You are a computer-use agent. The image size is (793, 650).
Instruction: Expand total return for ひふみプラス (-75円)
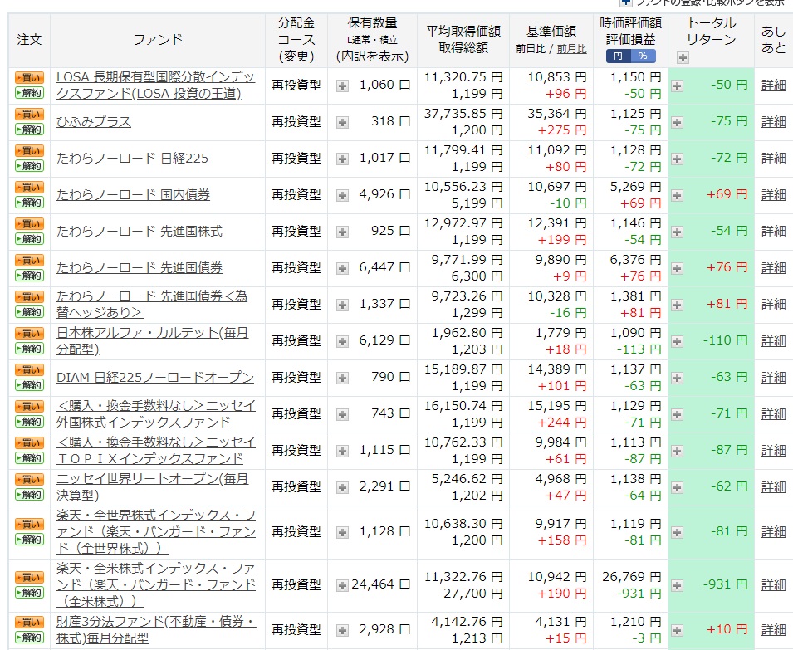pos(678,122)
